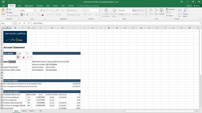Apply the Normal cell style
Viewport: 202px width, 113px height.
click(x=125, y=11)
